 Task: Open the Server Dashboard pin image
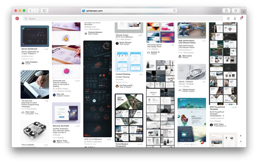coord(35,36)
